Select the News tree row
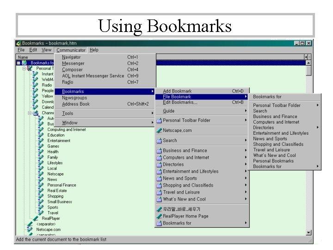 (52, 180)
